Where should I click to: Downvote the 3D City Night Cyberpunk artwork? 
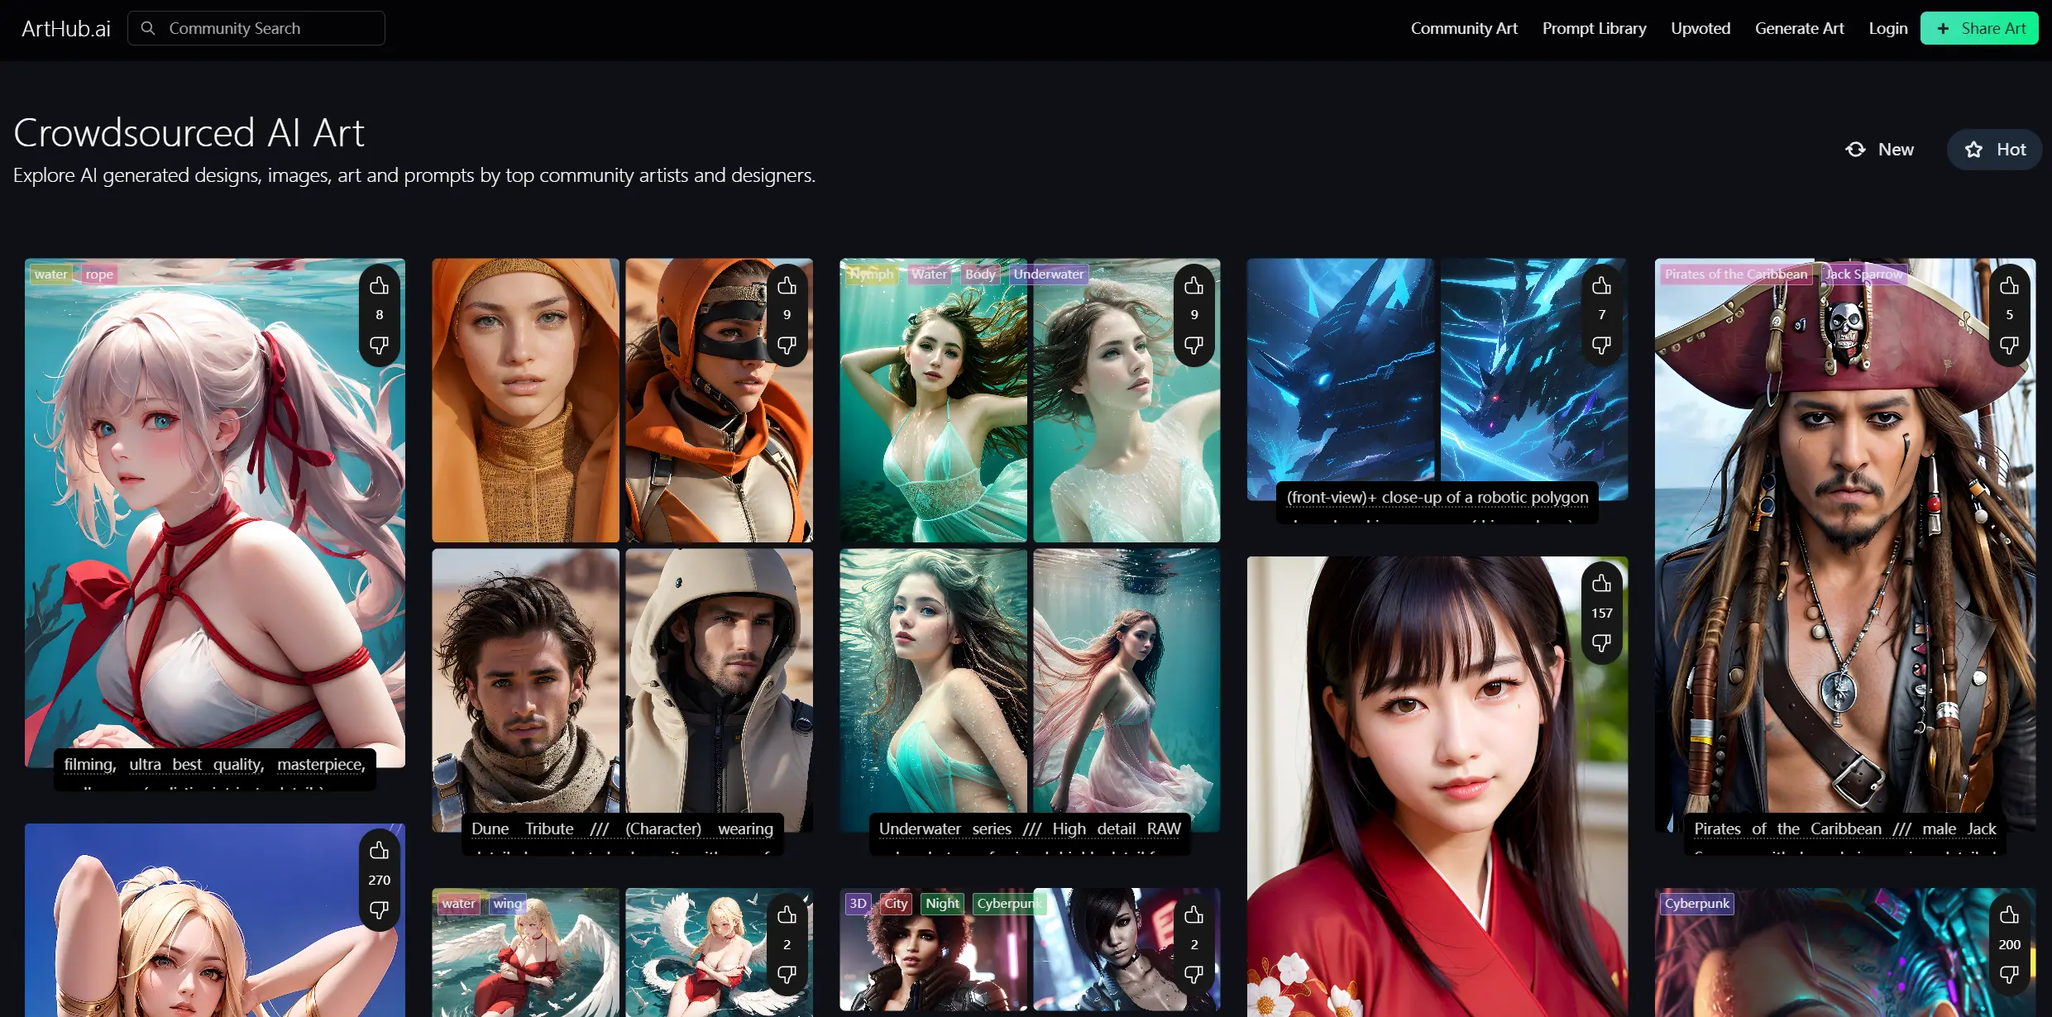click(1193, 974)
